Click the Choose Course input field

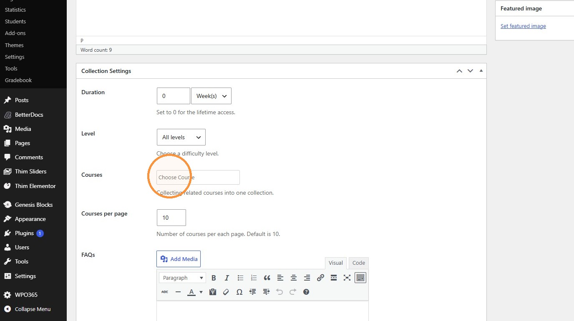pos(198,177)
